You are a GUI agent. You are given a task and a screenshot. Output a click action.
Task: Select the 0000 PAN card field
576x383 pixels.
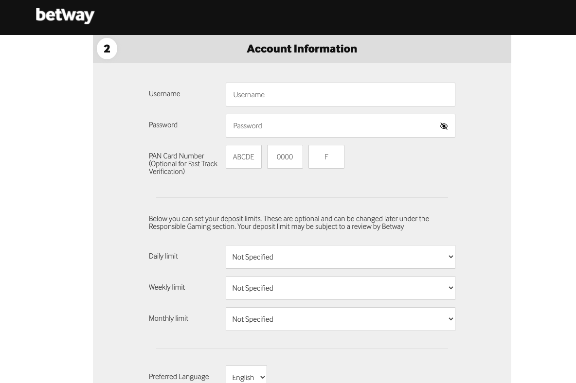(x=285, y=157)
